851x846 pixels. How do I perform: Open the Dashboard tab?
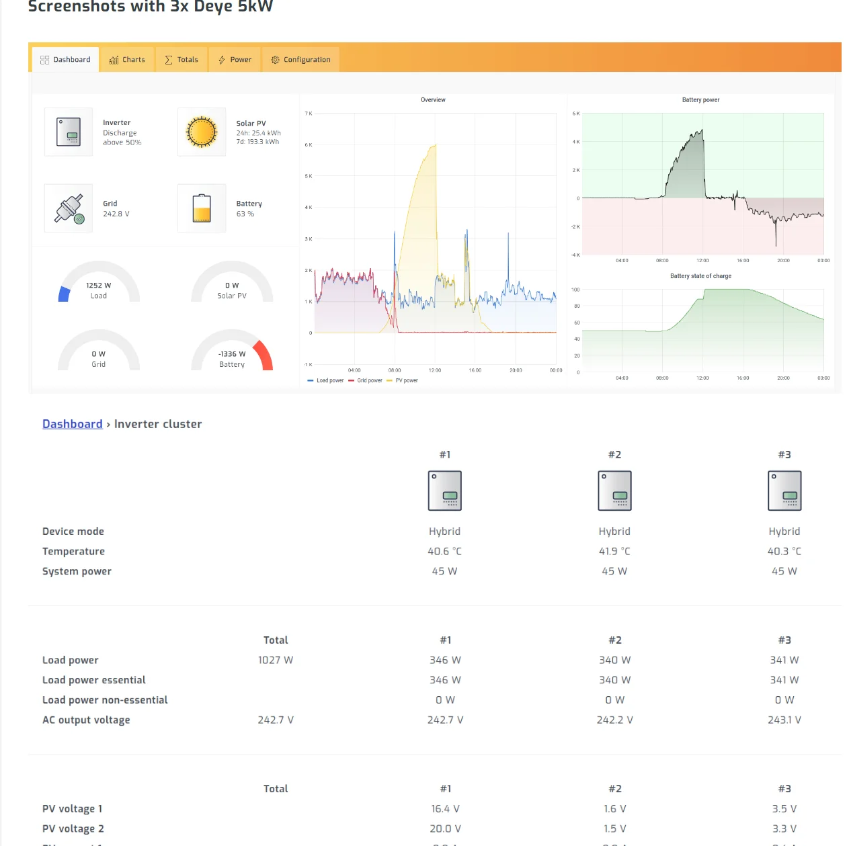click(x=65, y=60)
